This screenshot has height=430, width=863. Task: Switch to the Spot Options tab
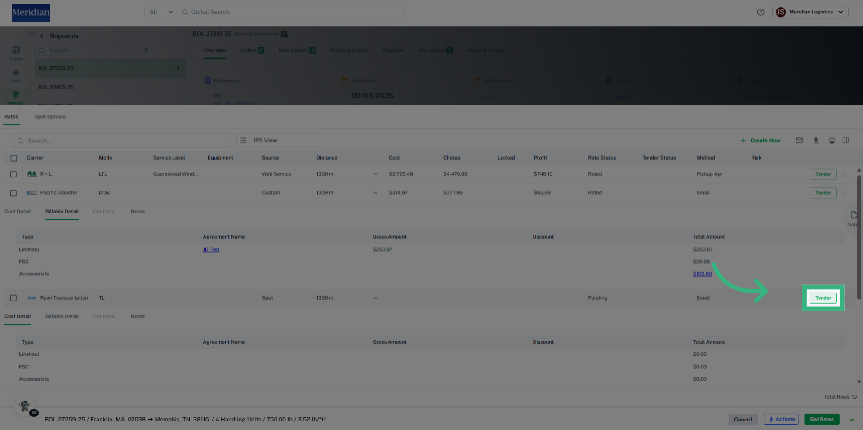50,117
